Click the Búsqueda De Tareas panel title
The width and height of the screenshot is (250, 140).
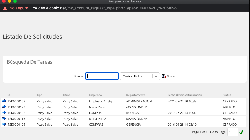pyautogui.click(x=29, y=62)
